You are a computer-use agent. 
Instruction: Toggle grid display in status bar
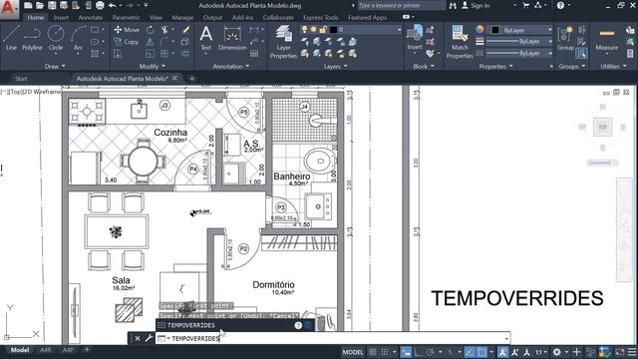pyautogui.click(x=373, y=352)
